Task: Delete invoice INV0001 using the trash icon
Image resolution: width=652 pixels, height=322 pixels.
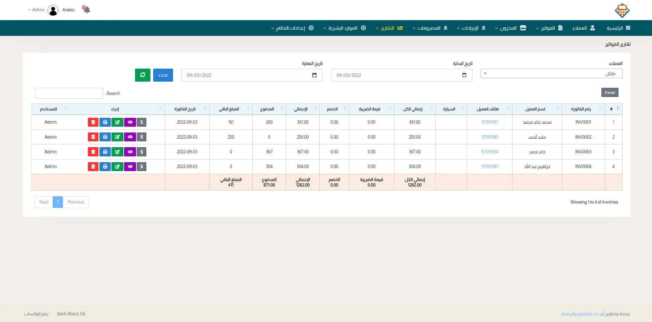Action: point(93,122)
